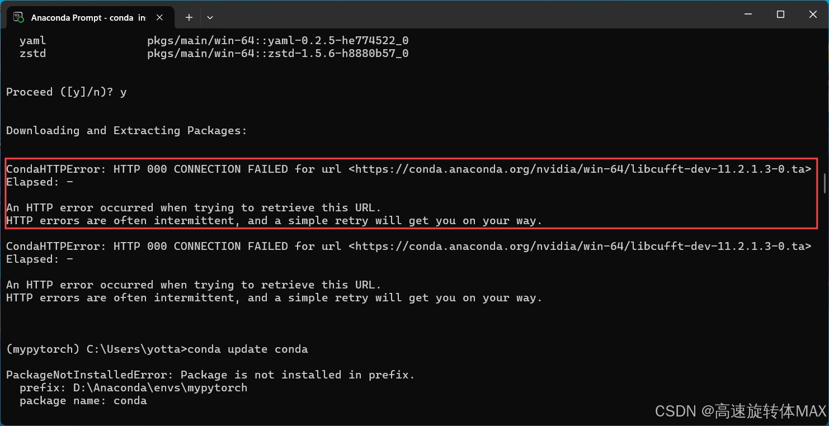Click the PackageNotInstalledError message text
This screenshot has height=426, width=829.
point(210,375)
